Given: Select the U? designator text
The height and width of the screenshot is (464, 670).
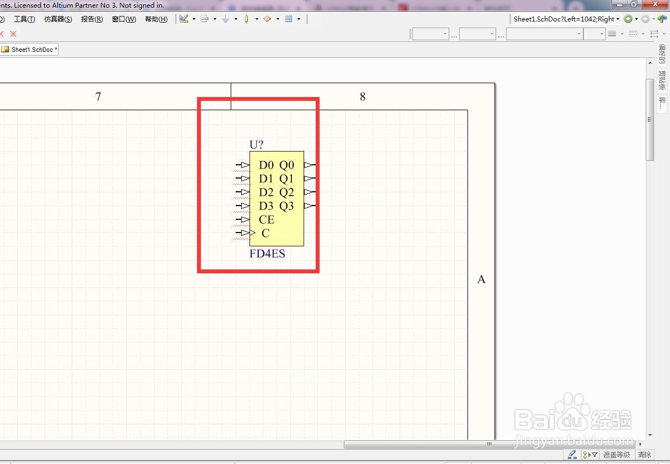Looking at the screenshot, I should coord(257,144).
